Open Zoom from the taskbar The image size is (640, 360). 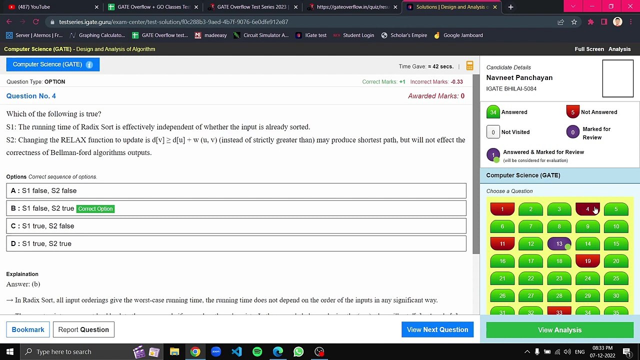216,352
